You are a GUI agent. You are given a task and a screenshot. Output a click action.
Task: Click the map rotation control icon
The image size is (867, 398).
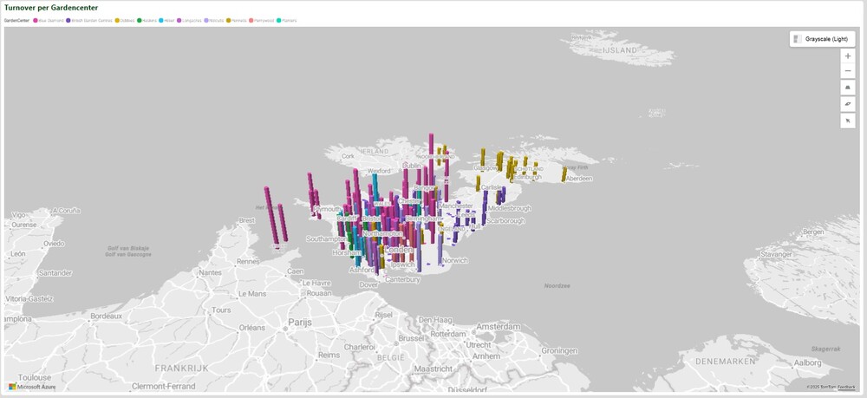click(848, 104)
